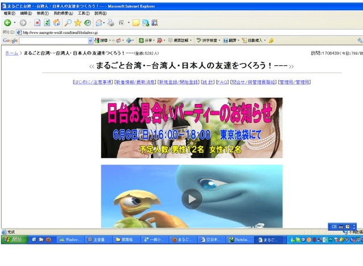Expand the Mail button dropdown arrow
This screenshot has height=266, width=363.
(x=104, y=23)
